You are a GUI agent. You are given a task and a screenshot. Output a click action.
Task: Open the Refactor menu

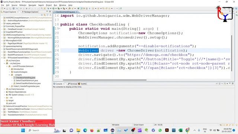pyautogui.click(x=23, y=5)
